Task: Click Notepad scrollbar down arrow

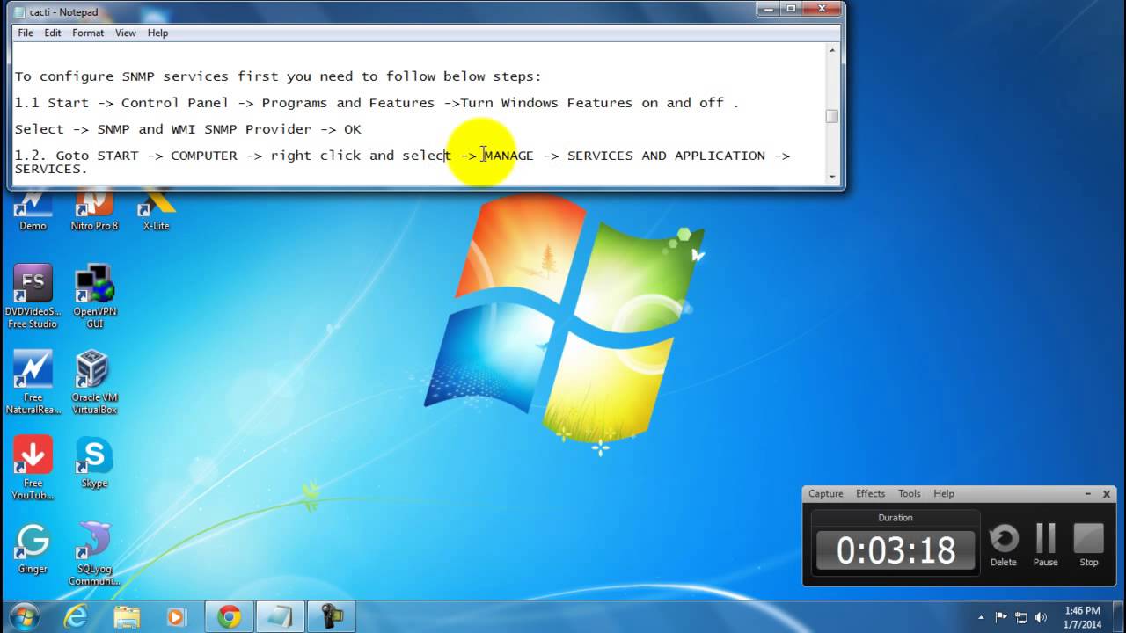Action: point(832,176)
